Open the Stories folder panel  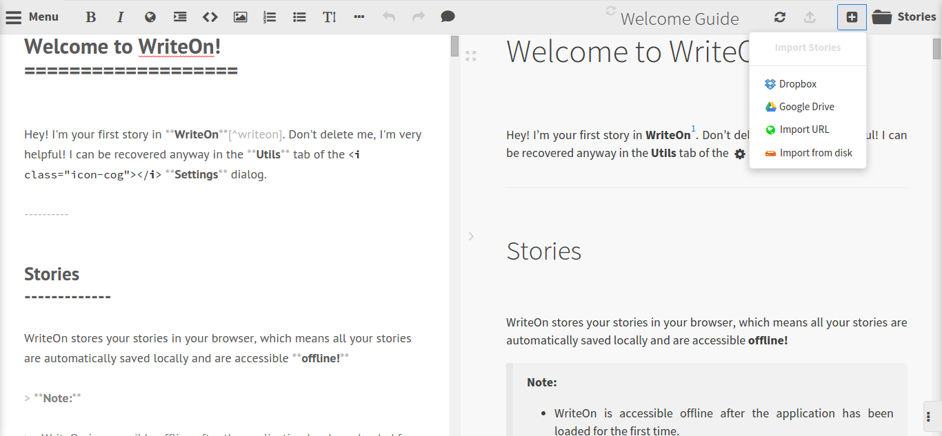tap(904, 17)
